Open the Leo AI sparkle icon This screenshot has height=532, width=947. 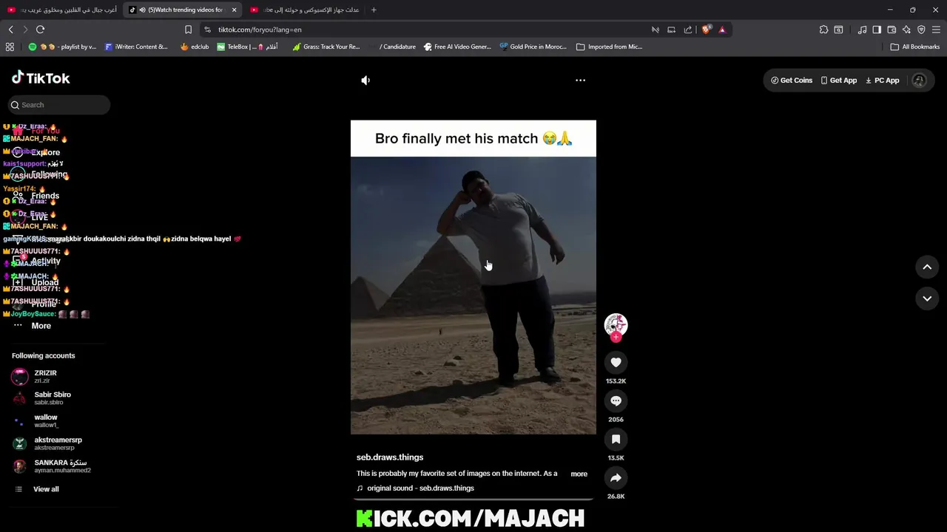pyautogui.click(x=906, y=30)
